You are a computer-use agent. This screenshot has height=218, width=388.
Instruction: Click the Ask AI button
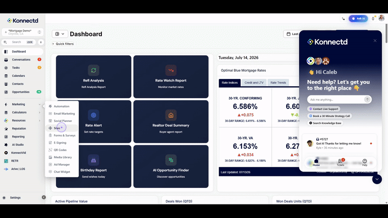click(358, 18)
